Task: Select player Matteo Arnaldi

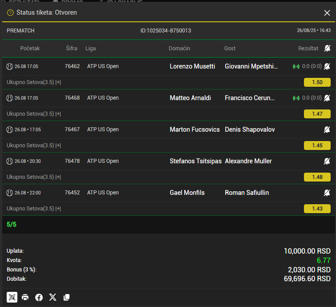Action: 190,98
